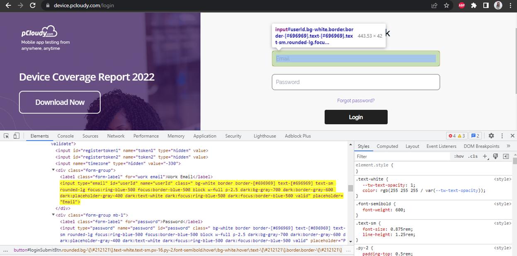Toggle the :hov element state panel
The width and height of the screenshot is (517, 256).
pos(459,157)
